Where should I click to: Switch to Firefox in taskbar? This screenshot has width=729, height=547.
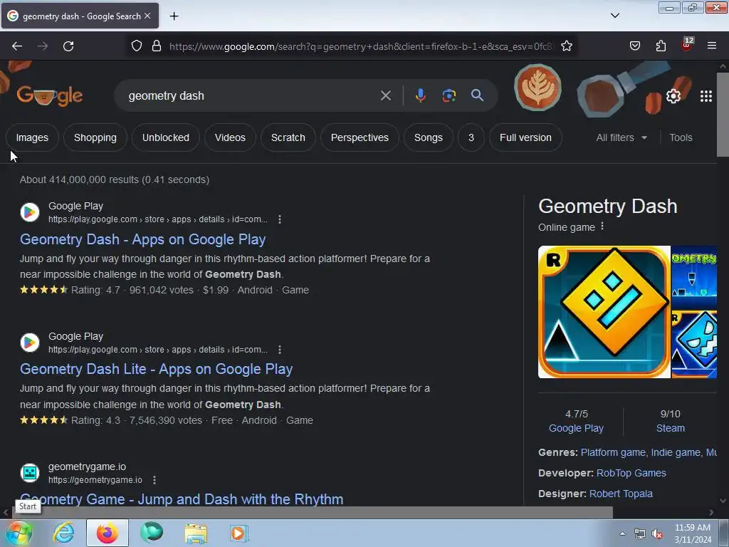point(107,533)
